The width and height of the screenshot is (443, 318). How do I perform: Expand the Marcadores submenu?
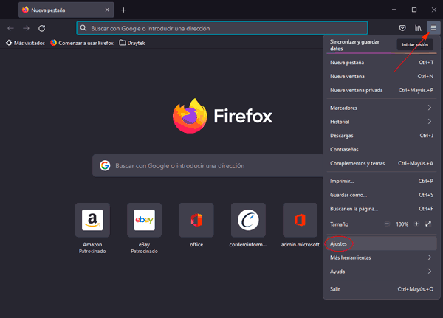(382, 108)
